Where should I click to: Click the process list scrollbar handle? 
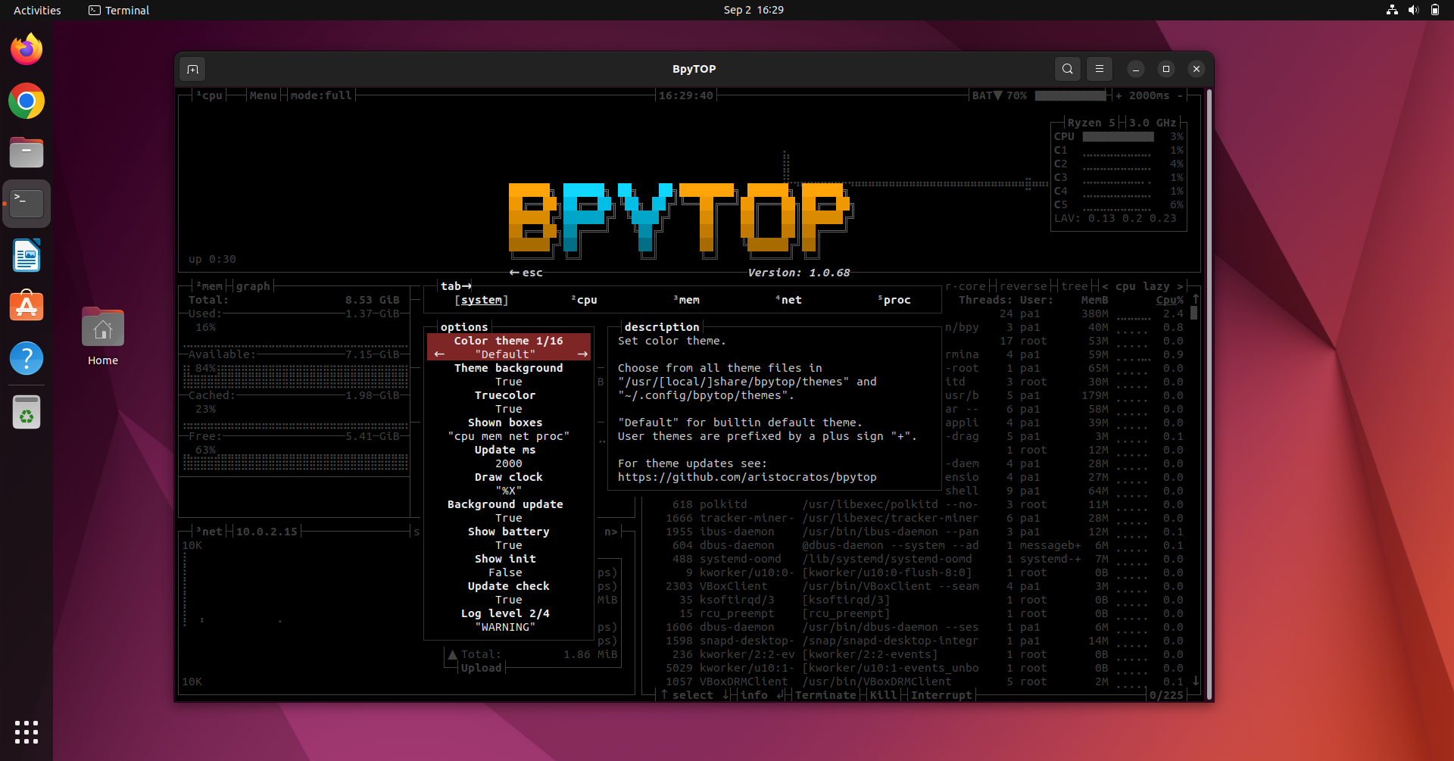(x=1194, y=313)
